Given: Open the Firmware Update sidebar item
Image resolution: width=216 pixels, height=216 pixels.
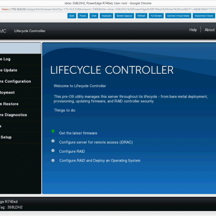Looking at the screenshot, I should point(20,70).
